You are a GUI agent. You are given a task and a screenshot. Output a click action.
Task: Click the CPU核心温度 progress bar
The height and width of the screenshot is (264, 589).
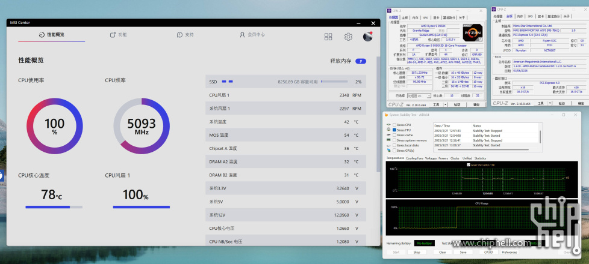(54, 207)
